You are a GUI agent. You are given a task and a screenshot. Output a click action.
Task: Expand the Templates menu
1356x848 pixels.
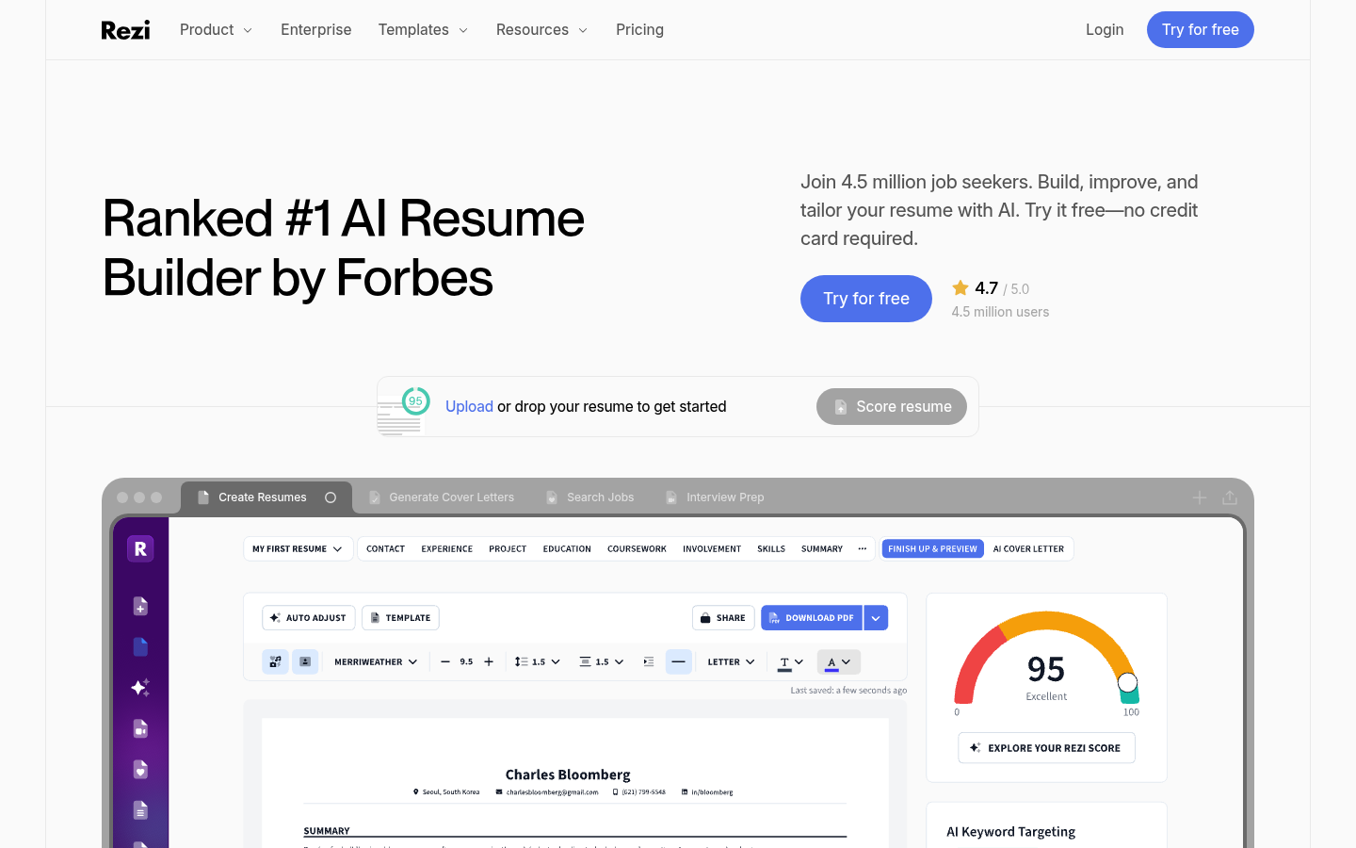coord(423,30)
